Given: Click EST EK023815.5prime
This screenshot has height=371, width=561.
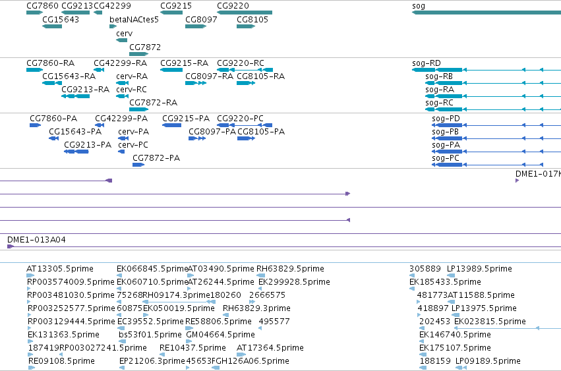Looking at the screenshot, I should point(490,322).
